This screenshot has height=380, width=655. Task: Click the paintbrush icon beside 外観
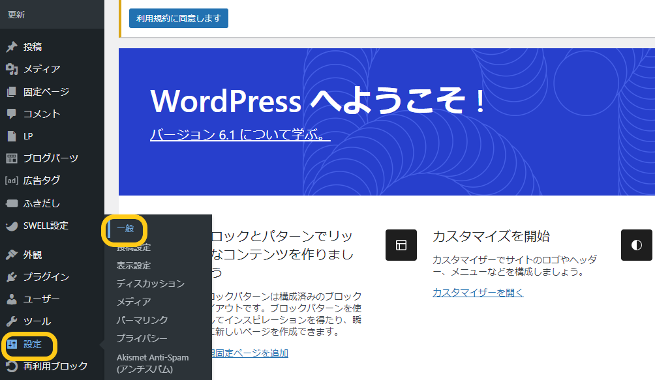(12, 254)
